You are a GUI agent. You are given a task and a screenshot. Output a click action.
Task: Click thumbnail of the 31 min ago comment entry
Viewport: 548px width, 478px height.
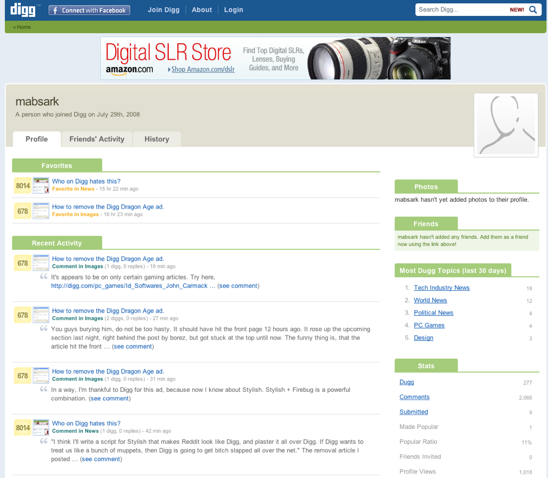point(41,376)
